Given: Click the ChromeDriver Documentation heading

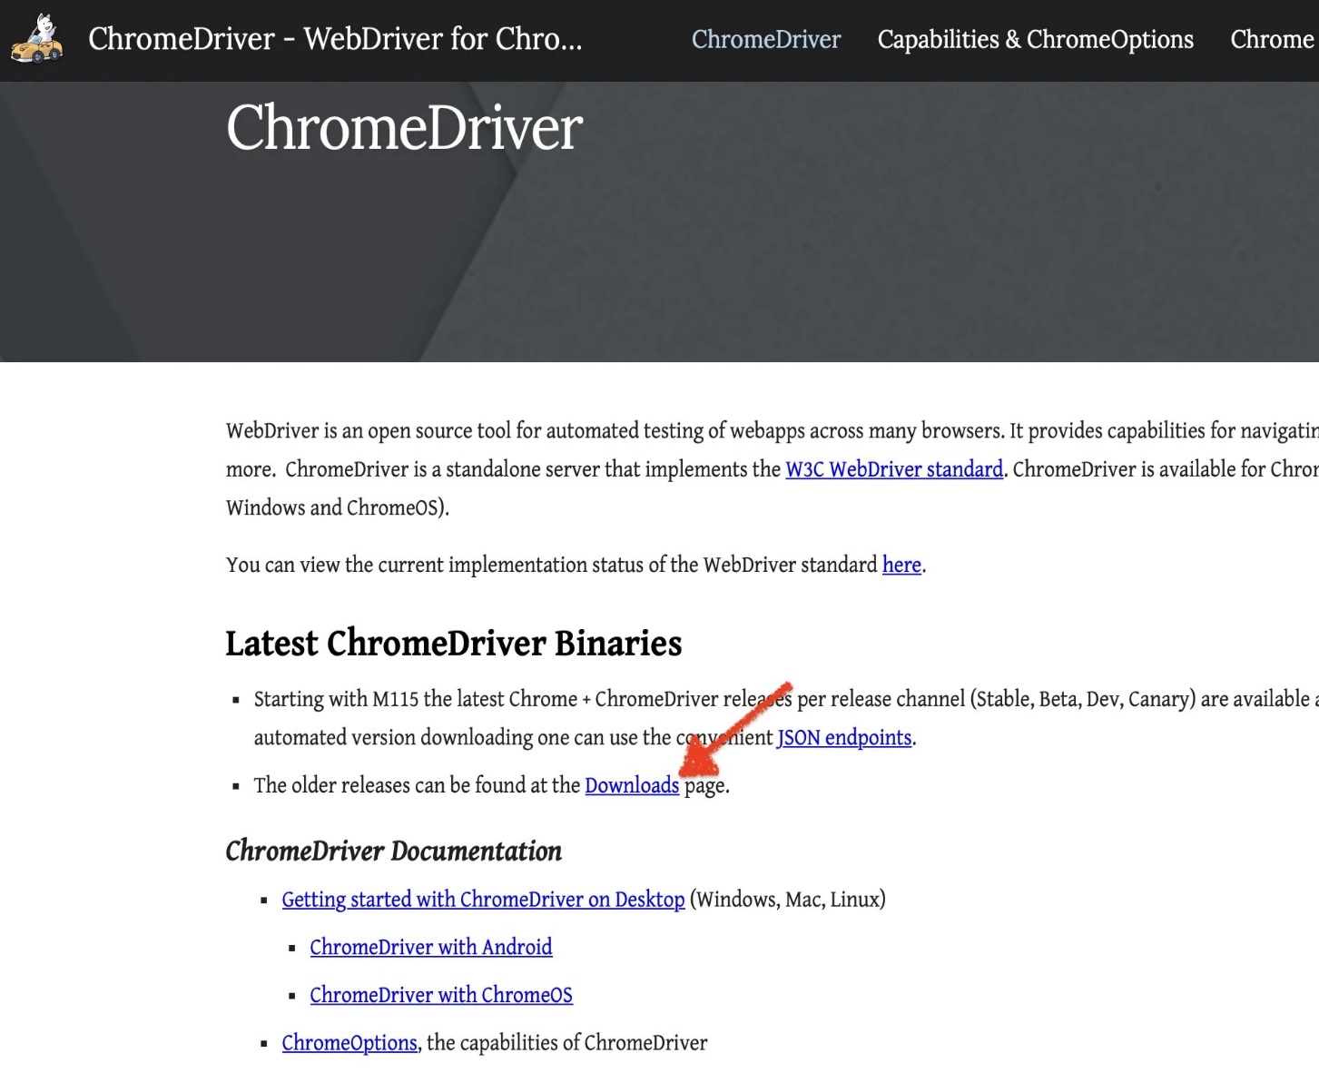Looking at the screenshot, I should (394, 851).
